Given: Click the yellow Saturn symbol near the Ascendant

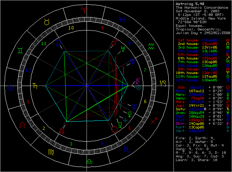Looking at the screenshot, I should tap(35, 86).
